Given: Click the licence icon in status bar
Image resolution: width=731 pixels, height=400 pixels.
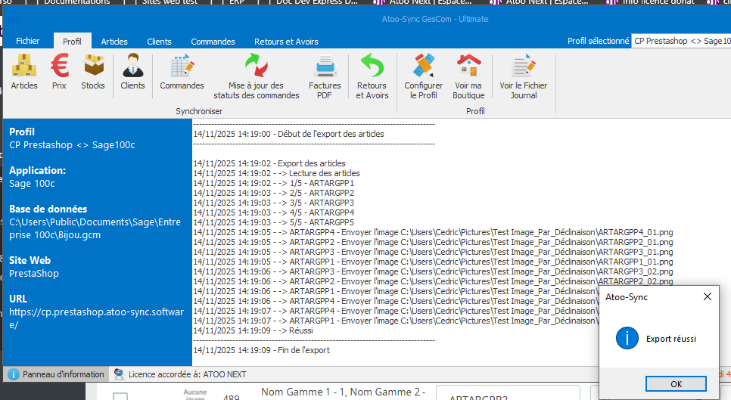Looking at the screenshot, I should tap(120, 374).
